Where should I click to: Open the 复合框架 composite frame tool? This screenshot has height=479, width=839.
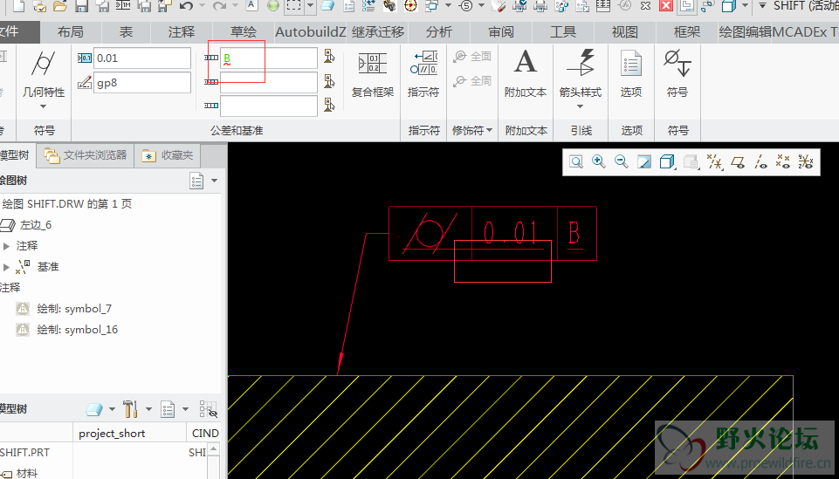point(373,73)
